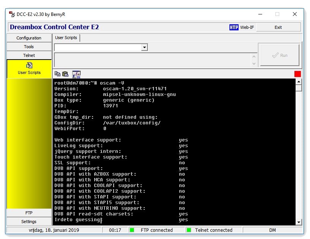This screenshot has width=310, height=239.
Task: Open the Tools section
Action: coord(29,47)
